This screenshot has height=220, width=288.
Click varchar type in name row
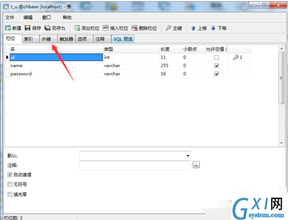click(x=132, y=65)
